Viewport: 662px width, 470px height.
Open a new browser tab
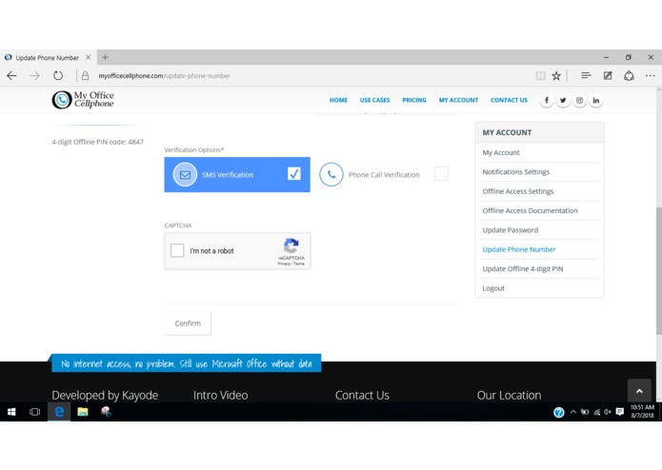tap(105, 57)
